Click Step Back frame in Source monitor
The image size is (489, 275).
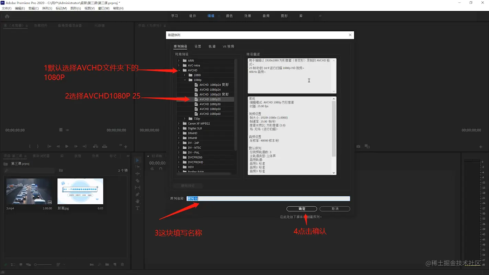click(x=58, y=146)
